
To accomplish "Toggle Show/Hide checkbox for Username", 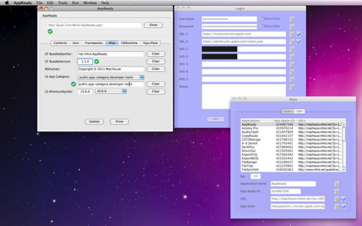I will tap(261, 19).
